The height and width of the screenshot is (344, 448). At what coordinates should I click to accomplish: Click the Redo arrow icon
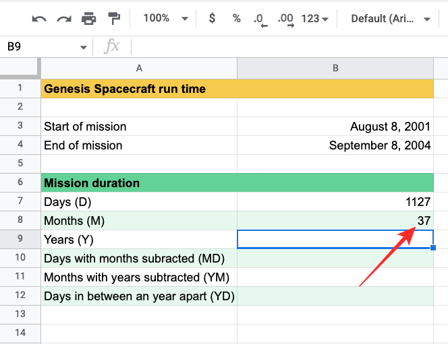tap(64, 19)
